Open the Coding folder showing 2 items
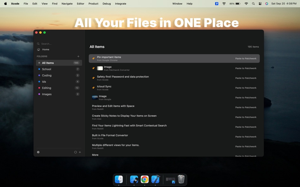 (46, 75)
